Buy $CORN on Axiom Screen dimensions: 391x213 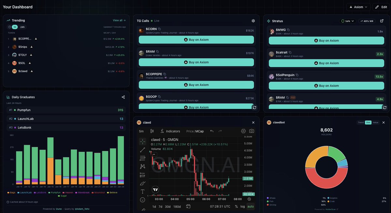[196, 40]
